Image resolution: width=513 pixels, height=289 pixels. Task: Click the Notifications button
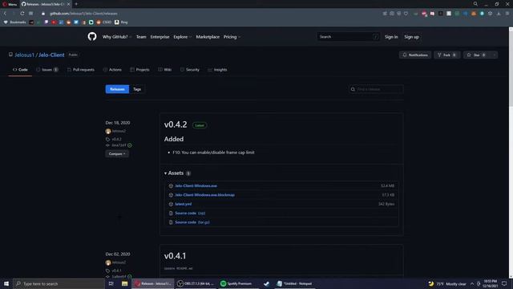tap(415, 55)
